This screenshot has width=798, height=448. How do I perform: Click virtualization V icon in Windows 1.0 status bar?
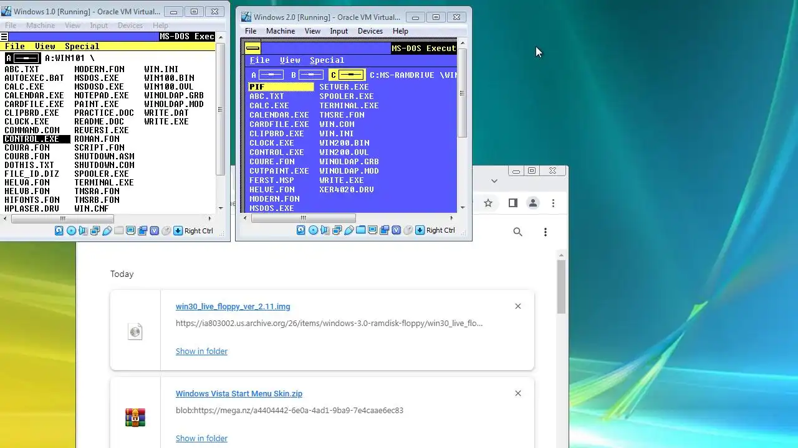[x=154, y=230]
